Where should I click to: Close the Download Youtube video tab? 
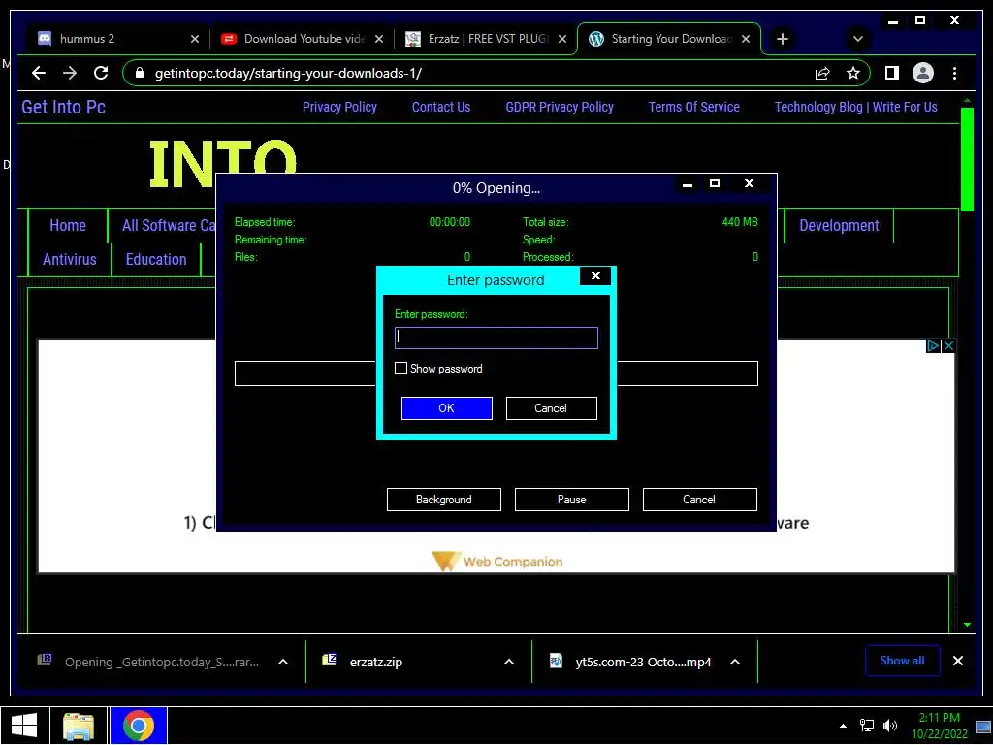pyautogui.click(x=379, y=39)
